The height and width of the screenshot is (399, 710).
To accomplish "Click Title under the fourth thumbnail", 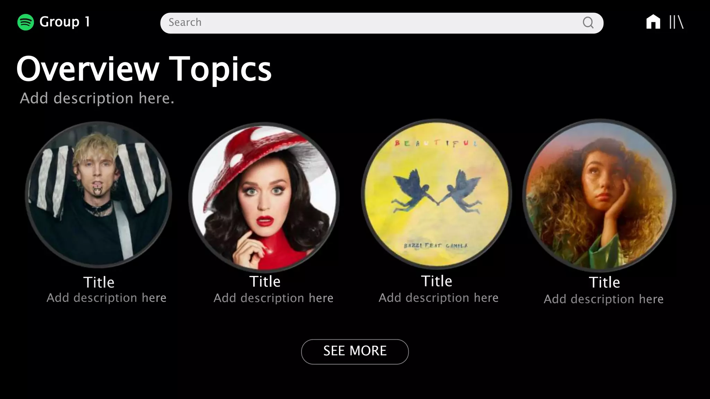I will 604,282.
